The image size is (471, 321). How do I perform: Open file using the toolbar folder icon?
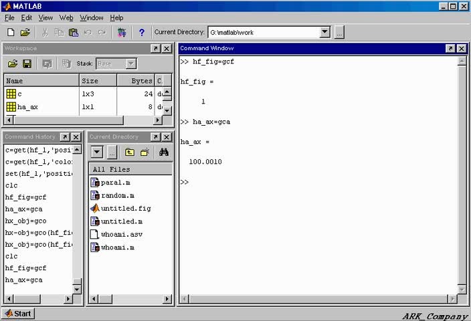25,32
